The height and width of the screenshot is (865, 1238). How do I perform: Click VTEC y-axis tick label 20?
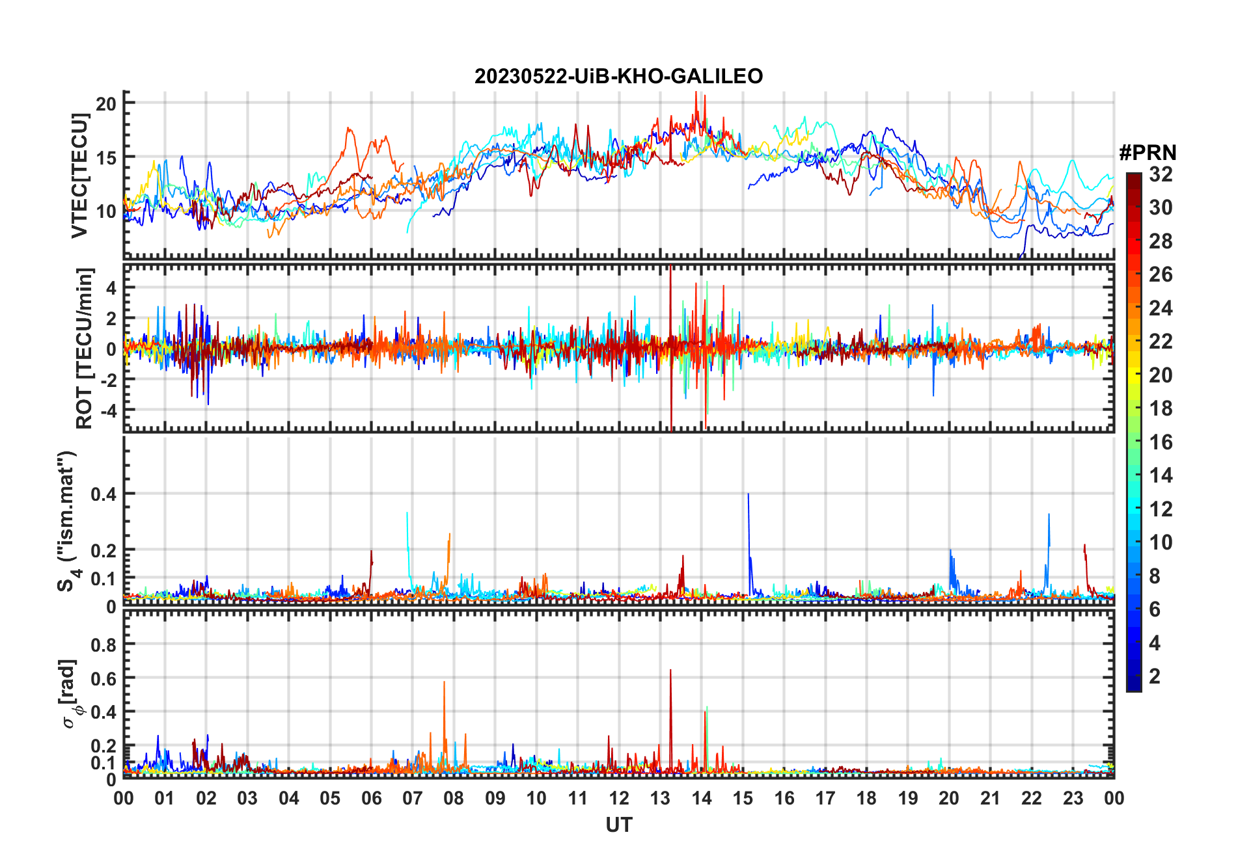pos(107,103)
